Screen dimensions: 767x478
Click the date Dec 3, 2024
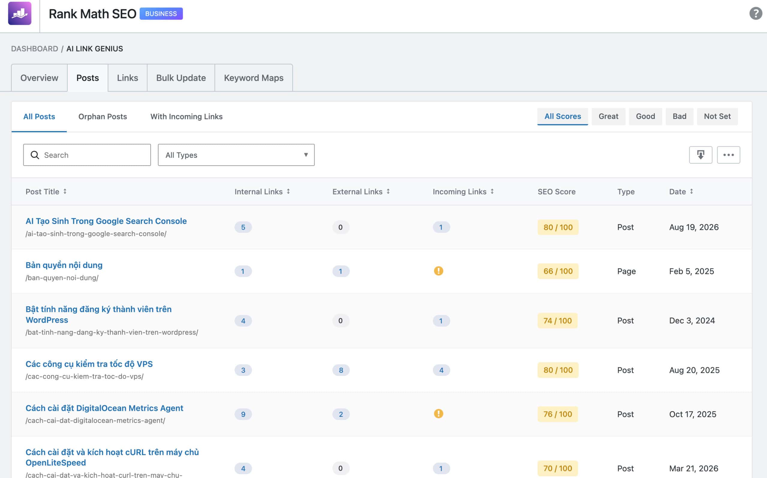click(x=692, y=321)
